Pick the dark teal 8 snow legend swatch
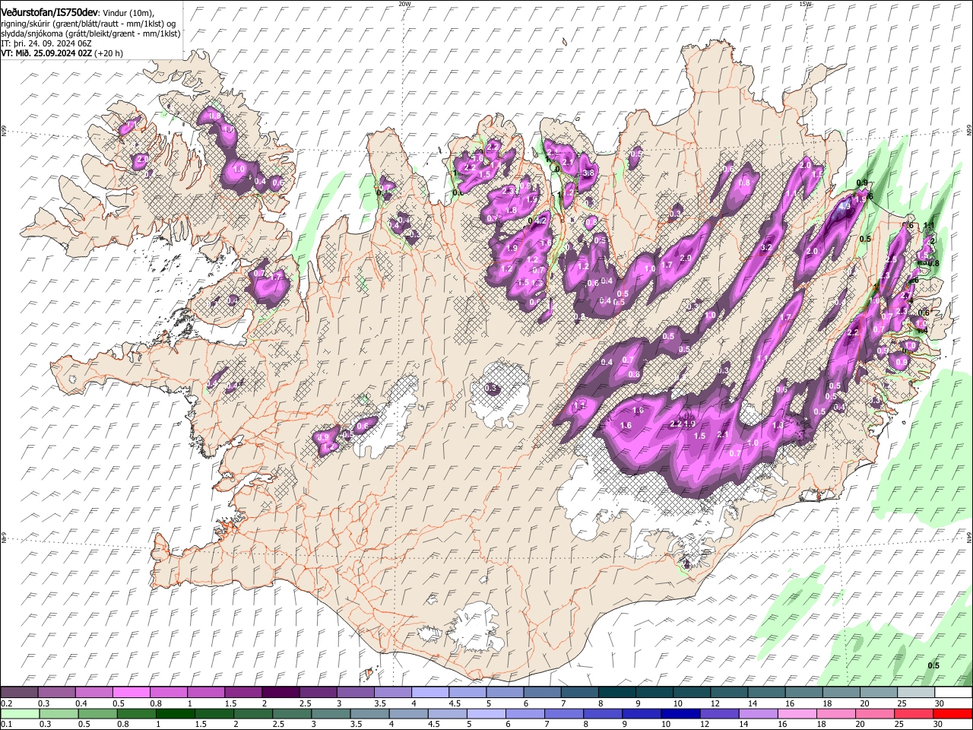The height and width of the screenshot is (730, 973). click(x=616, y=693)
